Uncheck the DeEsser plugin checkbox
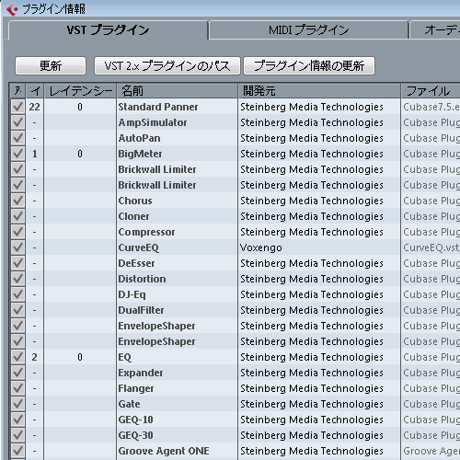 click(17, 263)
